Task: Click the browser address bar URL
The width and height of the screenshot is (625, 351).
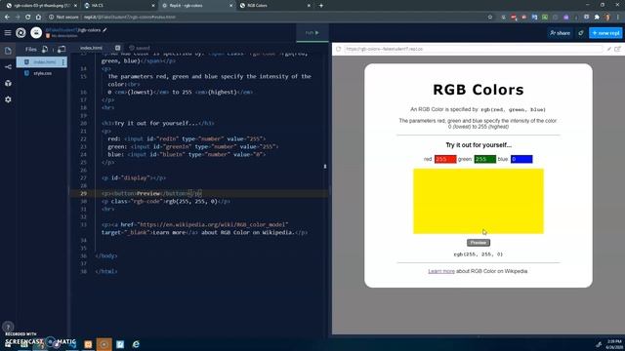Action: [130, 18]
